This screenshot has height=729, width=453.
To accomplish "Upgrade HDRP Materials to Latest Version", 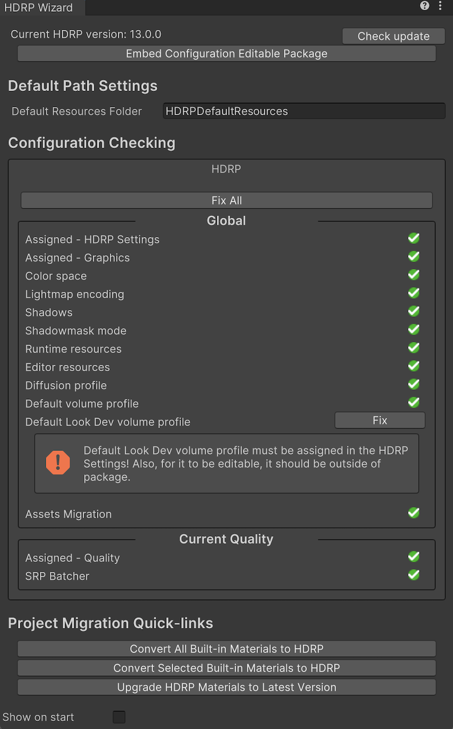I will (x=226, y=687).
